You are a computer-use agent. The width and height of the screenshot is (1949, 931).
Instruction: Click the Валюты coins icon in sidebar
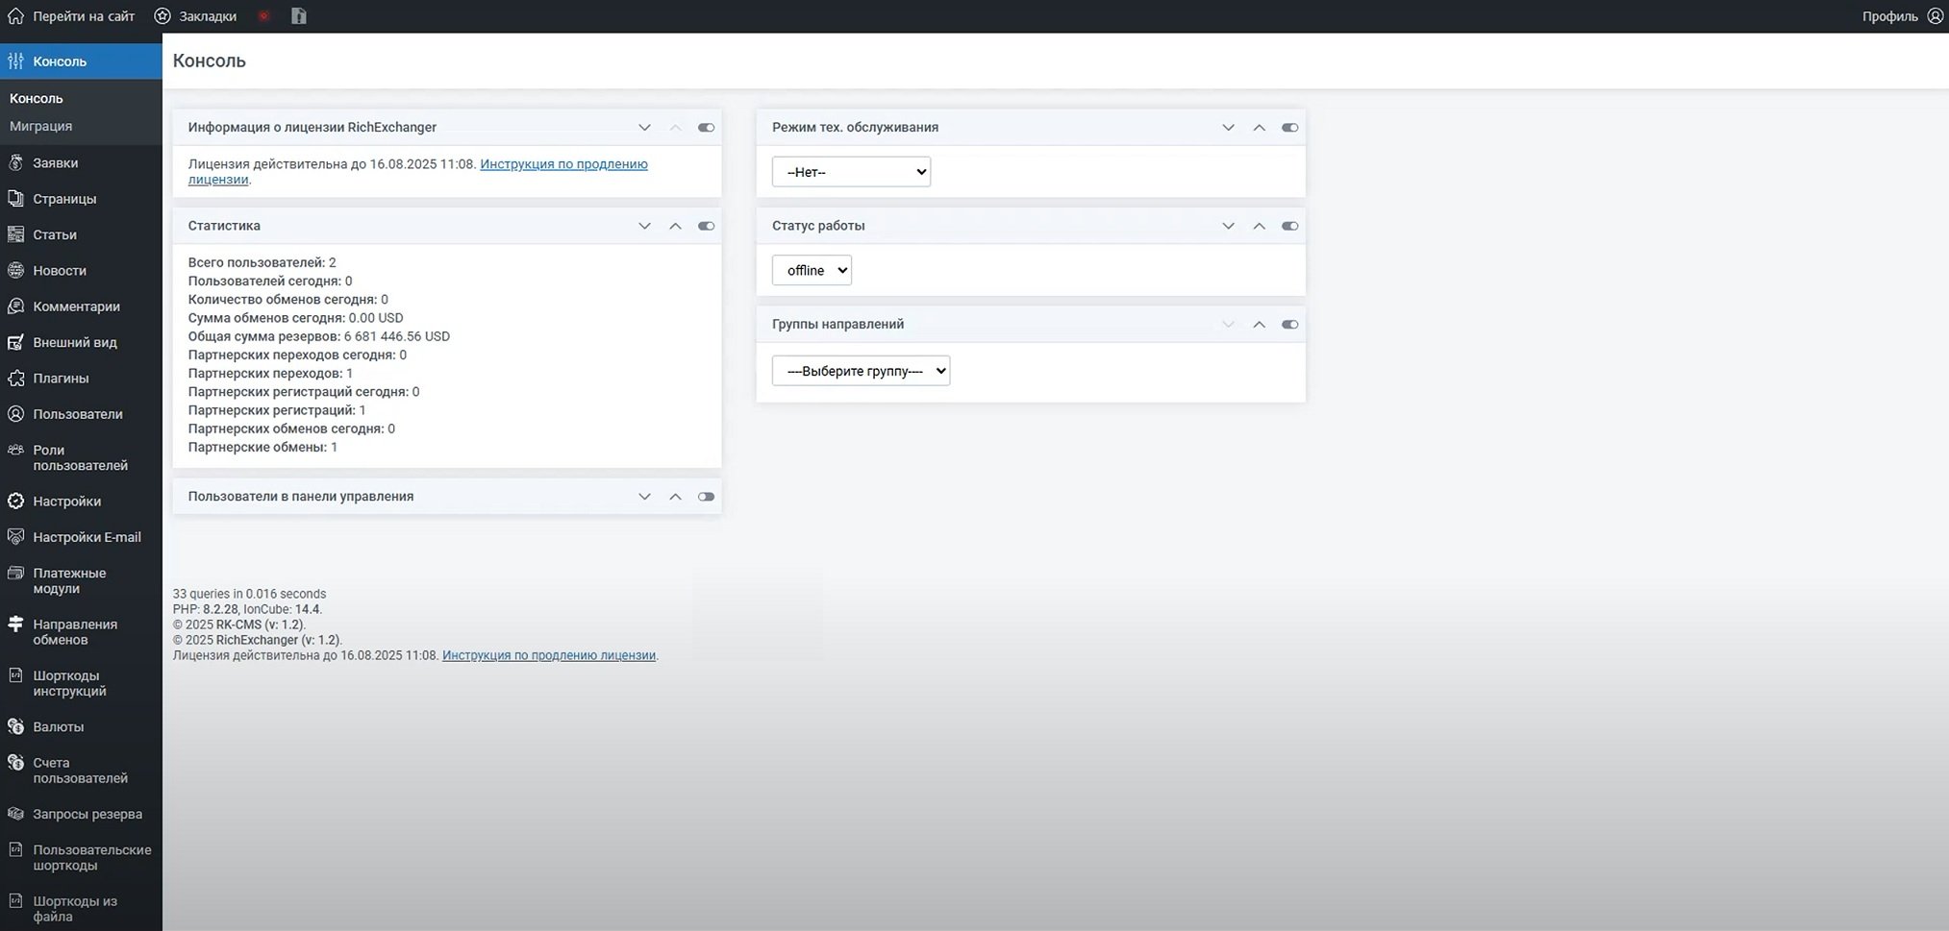click(x=15, y=727)
